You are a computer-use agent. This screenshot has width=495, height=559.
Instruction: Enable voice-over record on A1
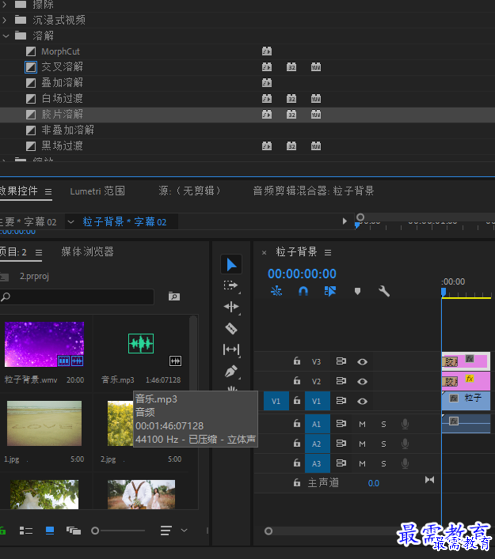tap(405, 424)
